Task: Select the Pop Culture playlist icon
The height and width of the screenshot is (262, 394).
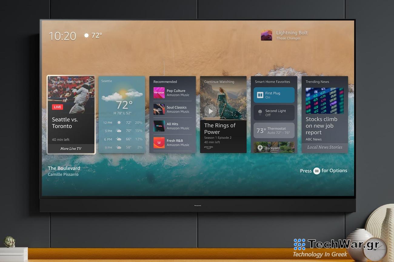Action: point(159,93)
